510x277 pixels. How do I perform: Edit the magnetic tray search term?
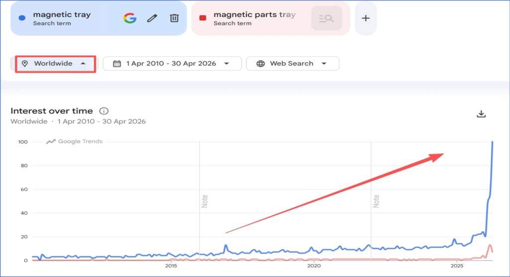(x=152, y=18)
